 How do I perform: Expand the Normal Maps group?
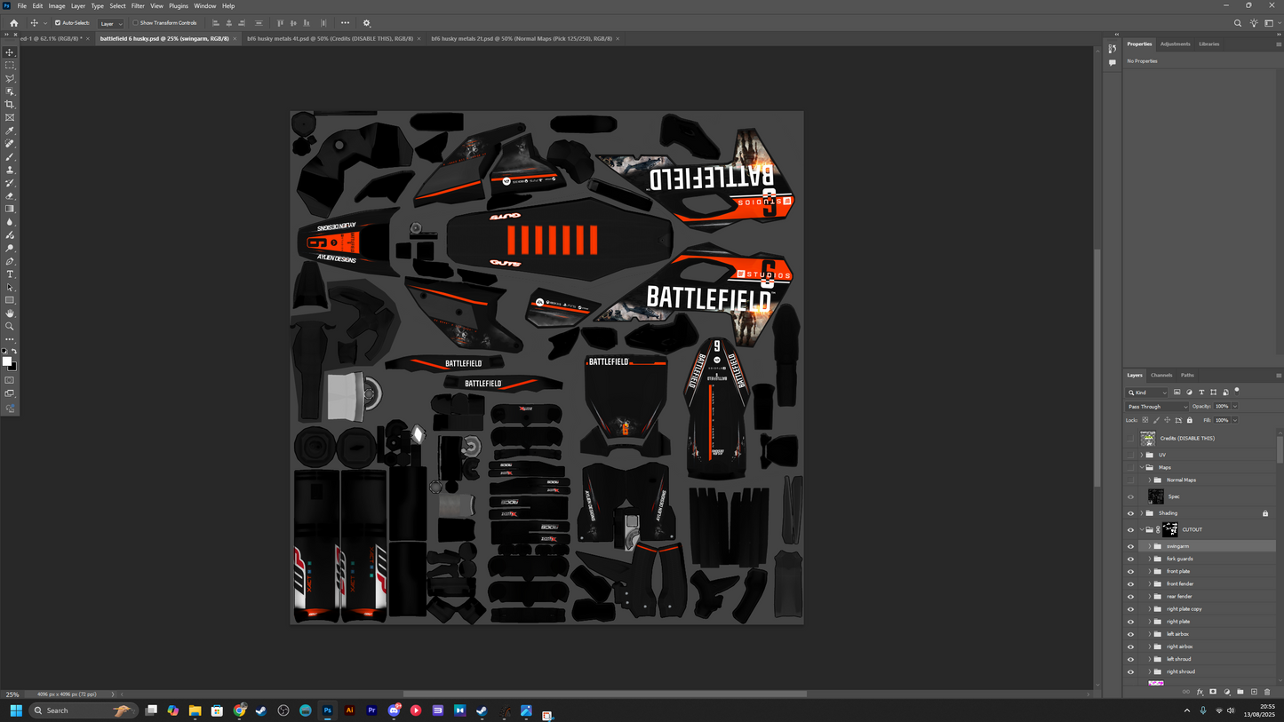tap(1149, 480)
